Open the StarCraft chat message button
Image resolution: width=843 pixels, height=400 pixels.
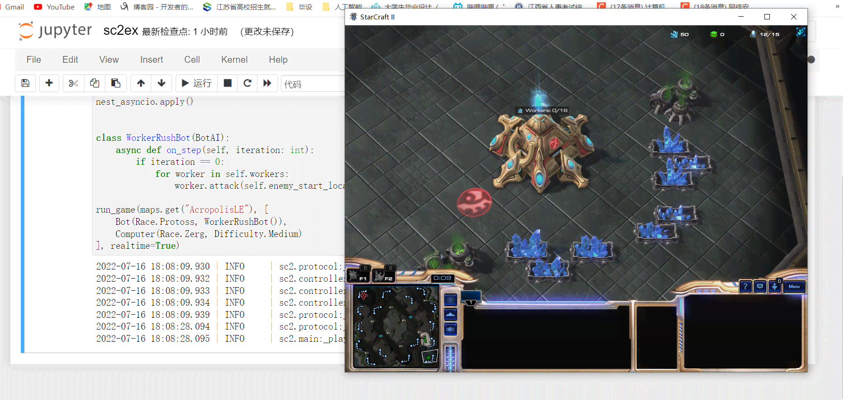click(760, 286)
